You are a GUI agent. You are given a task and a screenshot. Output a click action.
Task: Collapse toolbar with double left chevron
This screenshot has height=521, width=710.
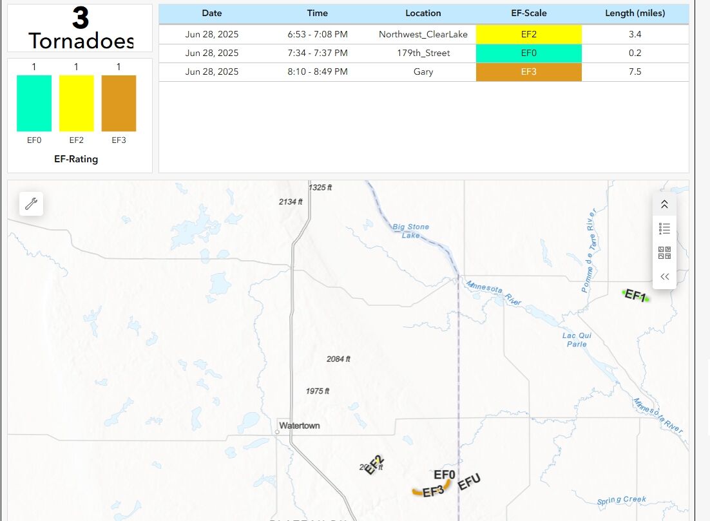[x=664, y=277]
